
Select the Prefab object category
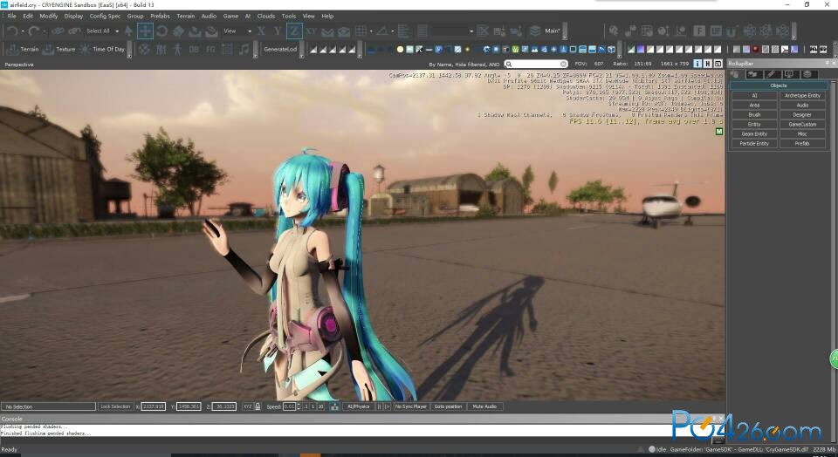point(802,144)
